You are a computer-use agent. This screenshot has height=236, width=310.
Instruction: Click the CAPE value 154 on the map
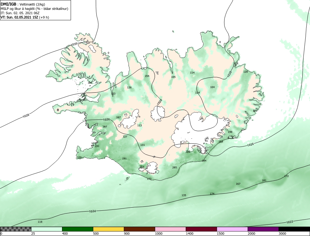coord(147,76)
